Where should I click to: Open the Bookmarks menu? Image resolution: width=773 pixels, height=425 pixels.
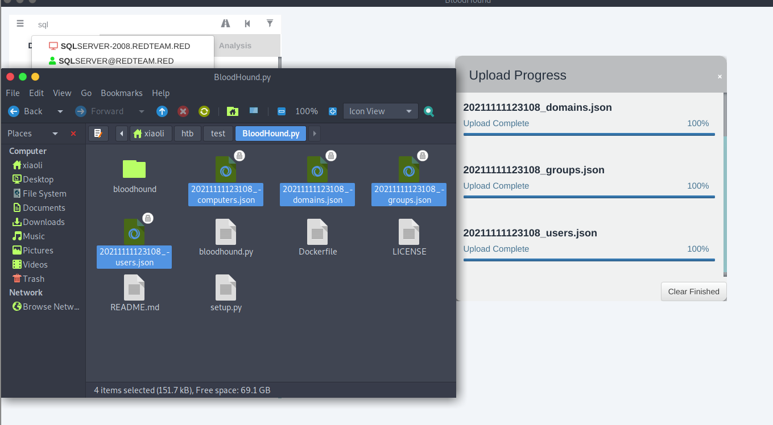point(122,93)
